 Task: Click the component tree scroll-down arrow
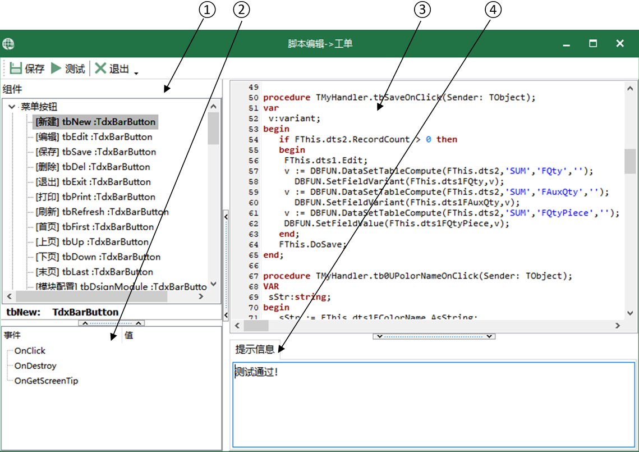click(x=214, y=284)
